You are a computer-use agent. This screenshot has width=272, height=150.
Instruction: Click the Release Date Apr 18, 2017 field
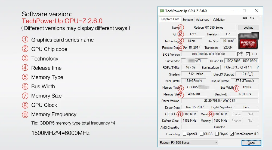tap(192, 47)
